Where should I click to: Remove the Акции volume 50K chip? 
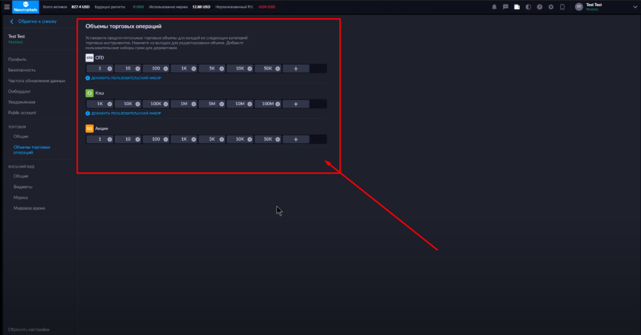[x=277, y=140]
